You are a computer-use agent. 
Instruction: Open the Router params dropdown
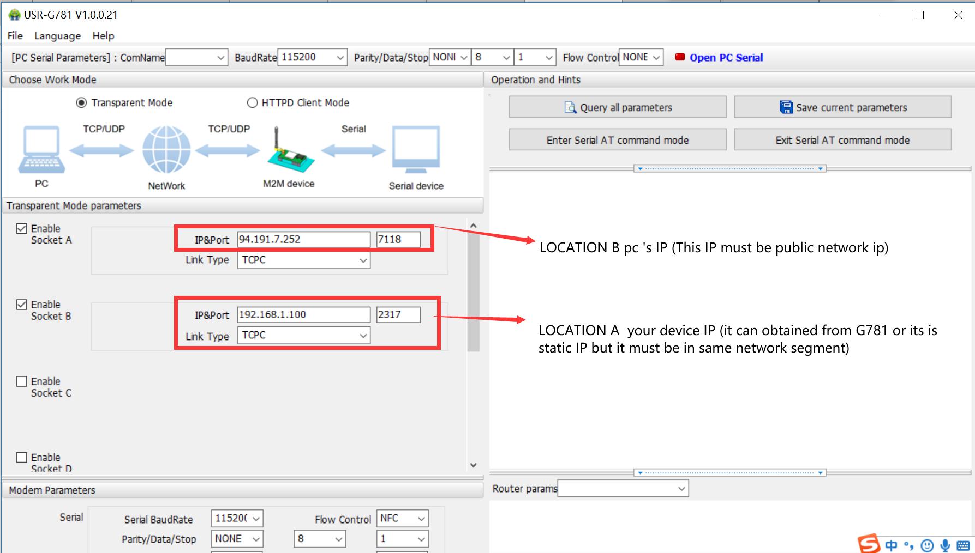pyautogui.click(x=623, y=488)
